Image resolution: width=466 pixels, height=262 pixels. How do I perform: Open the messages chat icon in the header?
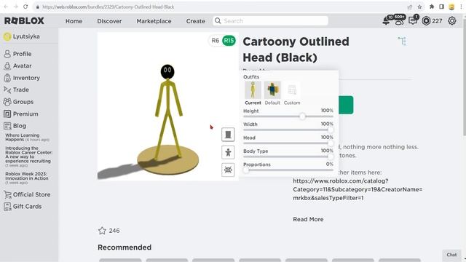[x=413, y=21]
